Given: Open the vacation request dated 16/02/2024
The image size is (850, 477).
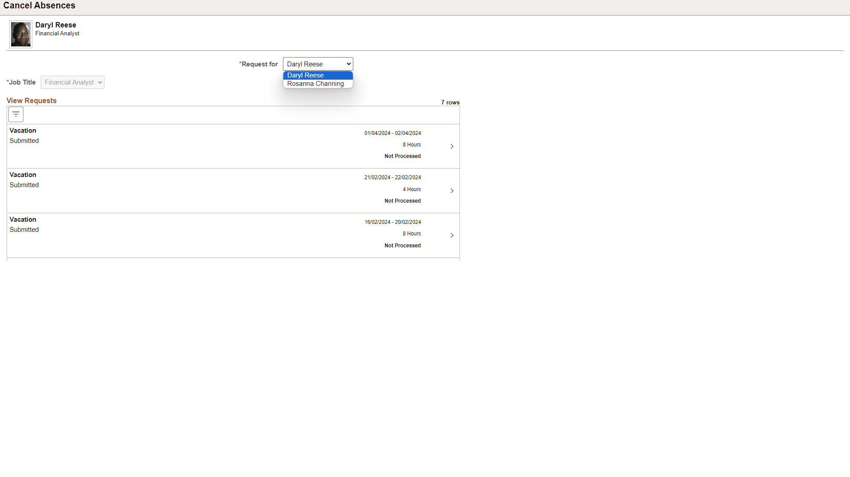Looking at the screenshot, I should coord(221,235).
